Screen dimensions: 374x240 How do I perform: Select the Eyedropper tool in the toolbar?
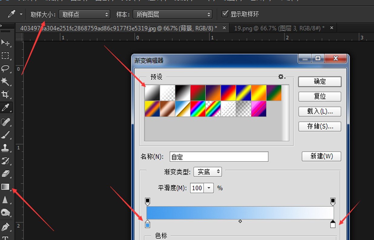(x=5, y=107)
